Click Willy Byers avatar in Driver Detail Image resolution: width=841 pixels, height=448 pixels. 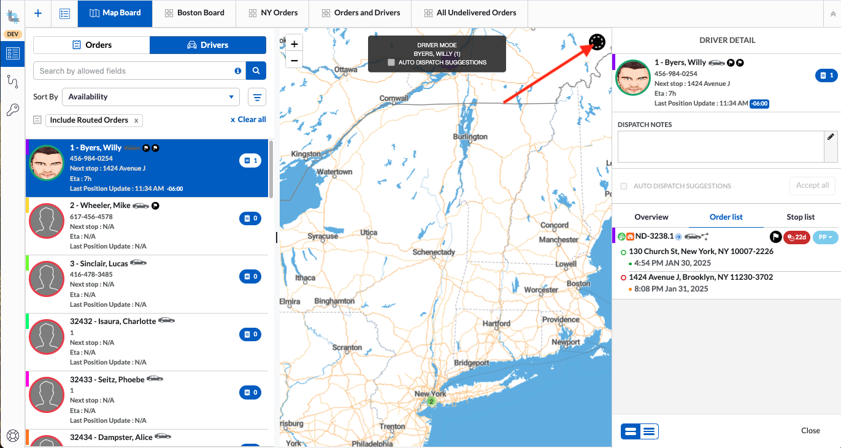[633, 78]
